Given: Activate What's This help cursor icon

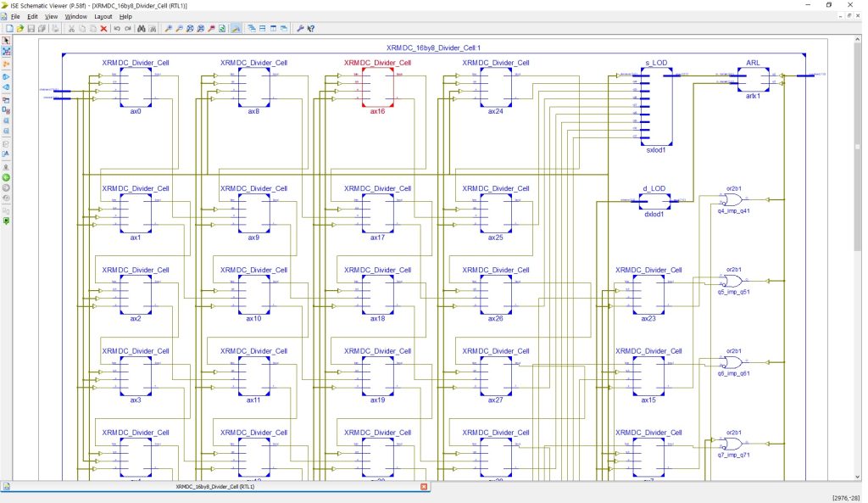Looking at the screenshot, I should (310, 28).
